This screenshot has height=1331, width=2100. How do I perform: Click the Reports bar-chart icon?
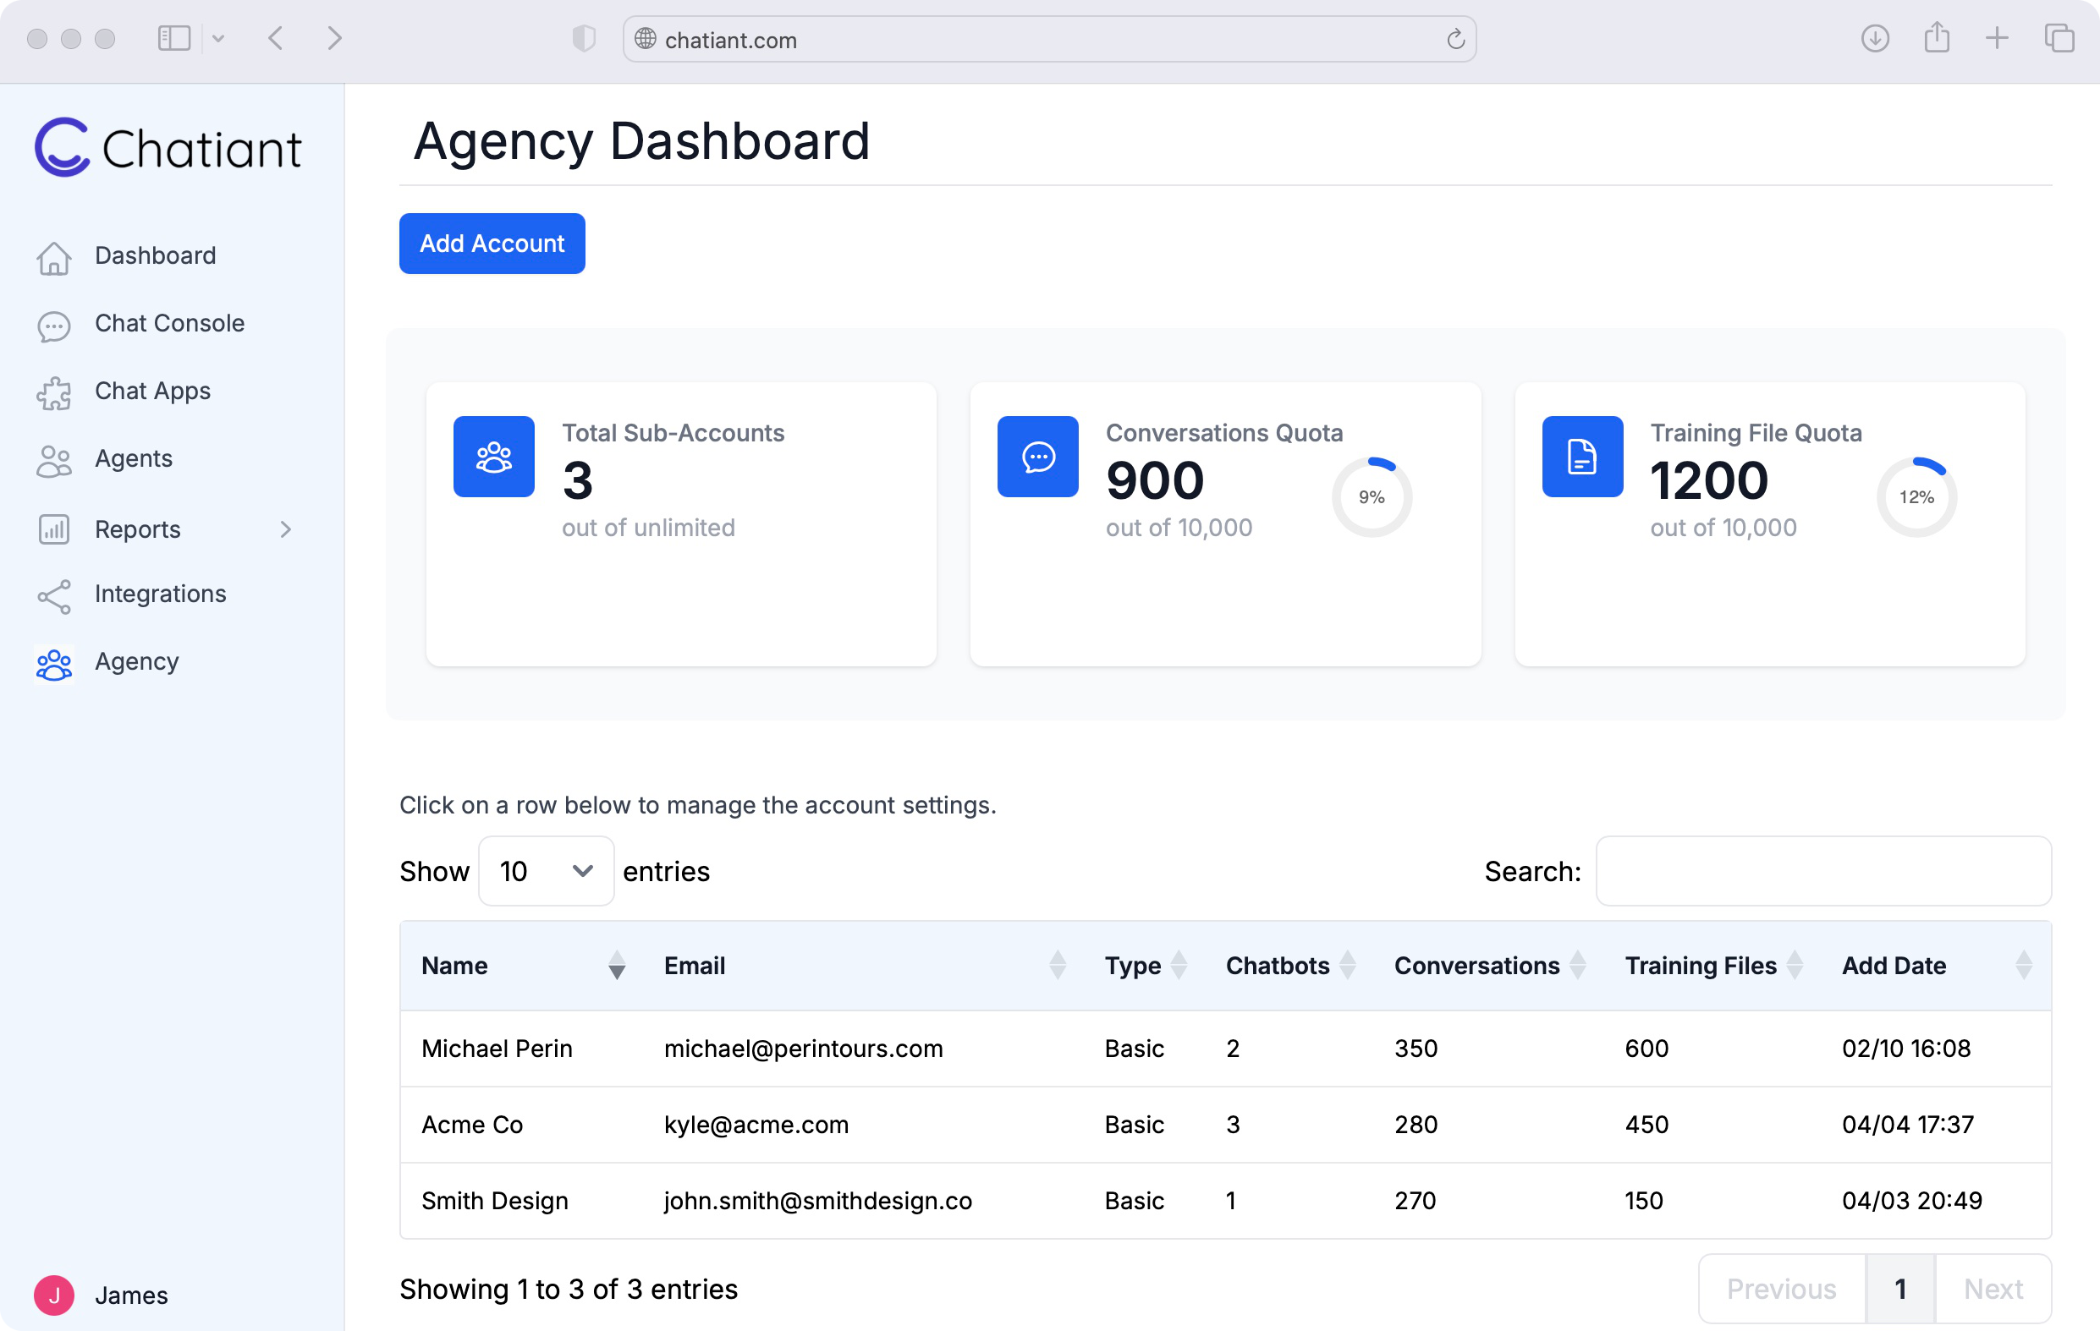pos(54,529)
